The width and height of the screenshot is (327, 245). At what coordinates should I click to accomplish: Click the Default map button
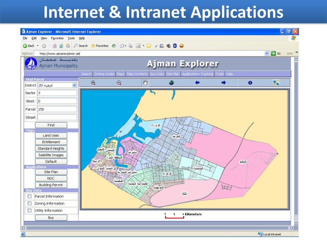pos(51,161)
